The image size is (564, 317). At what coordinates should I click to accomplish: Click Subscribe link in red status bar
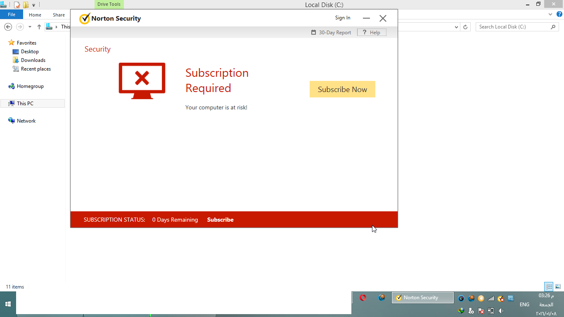pyautogui.click(x=220, y=220)
